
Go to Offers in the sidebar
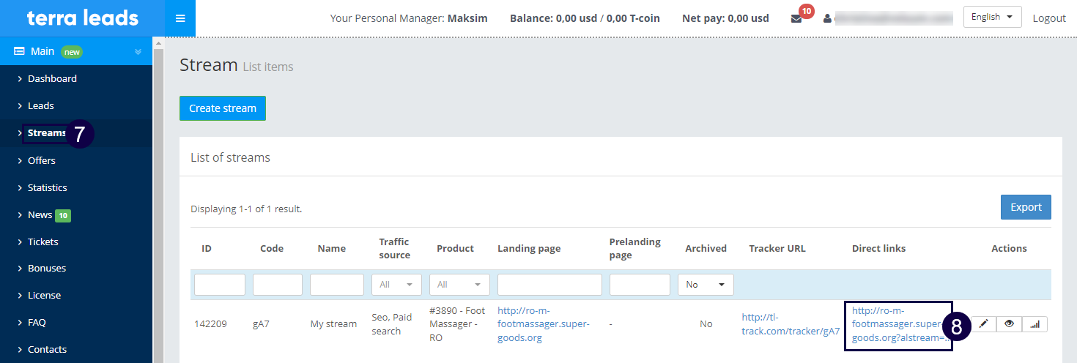tap(42, 160)
